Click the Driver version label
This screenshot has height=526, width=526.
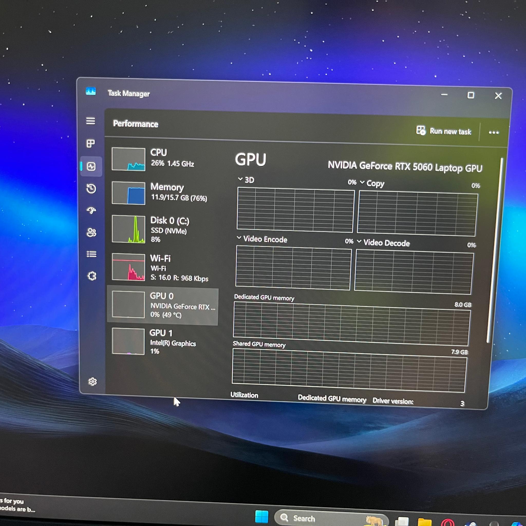coord(393,401)
